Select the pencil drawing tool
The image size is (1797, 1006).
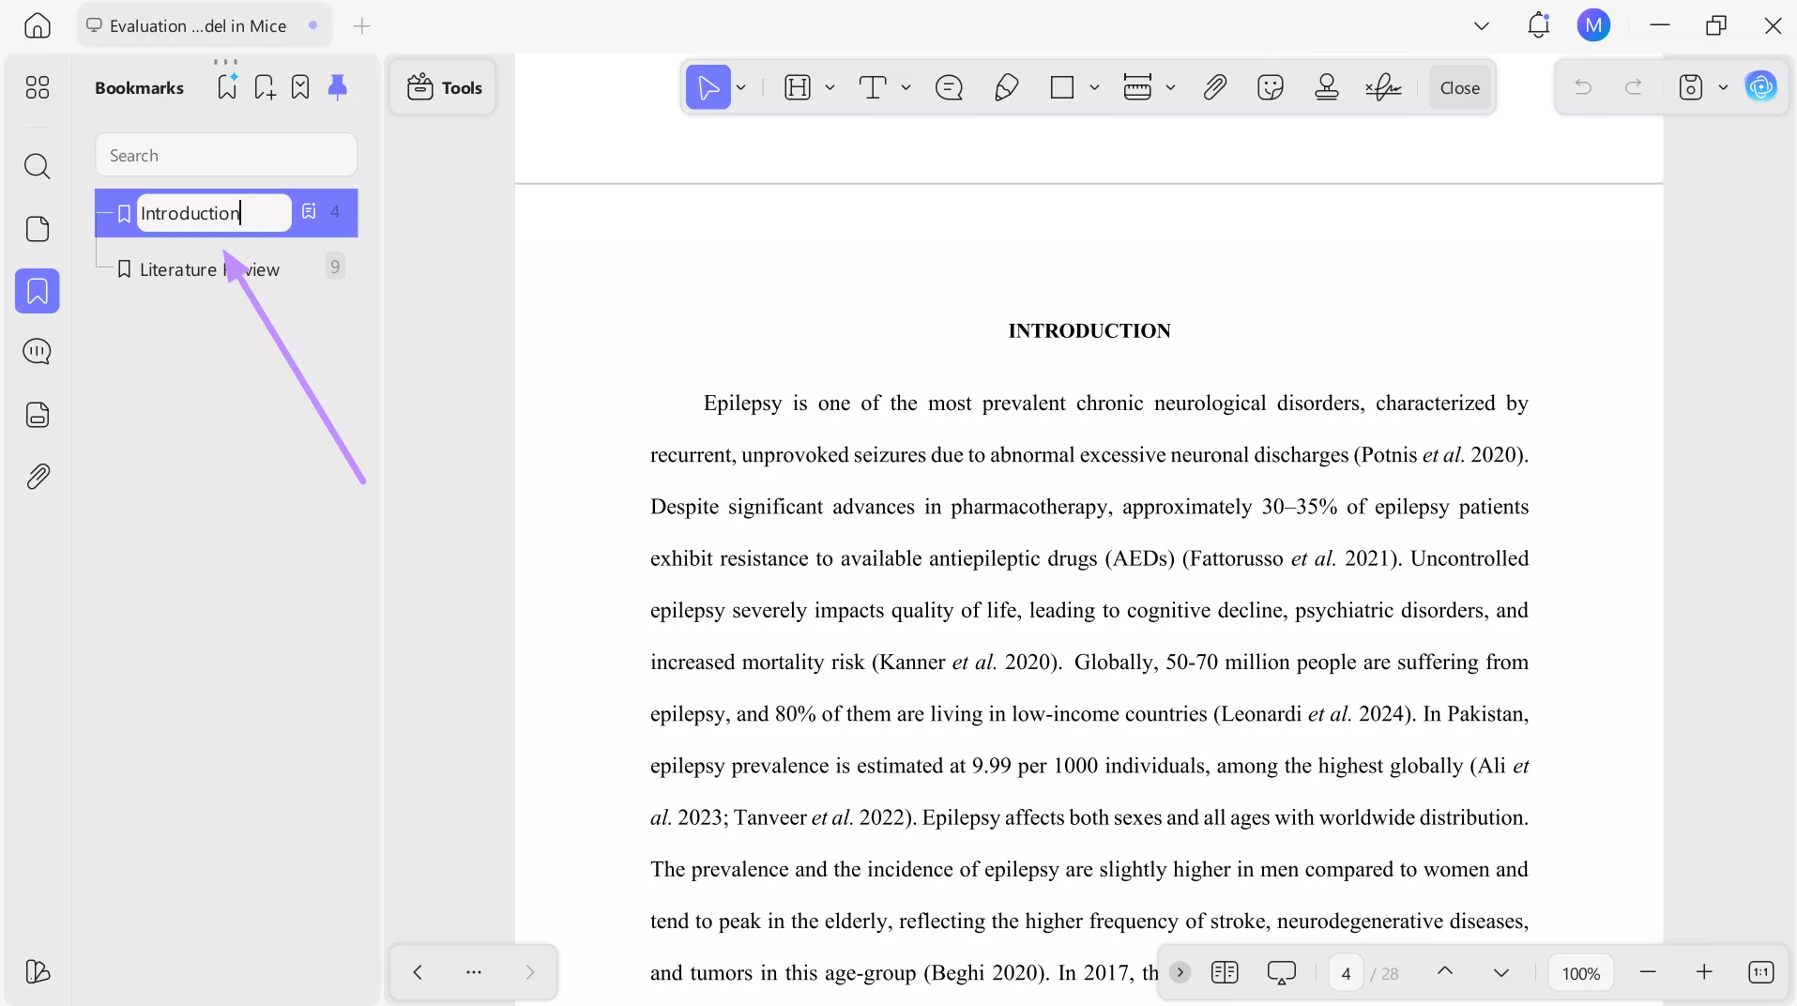click(1006, 87)
